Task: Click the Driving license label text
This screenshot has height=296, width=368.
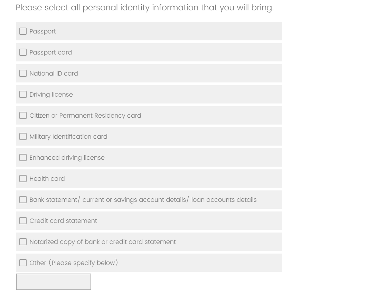Action: point(51,95)
